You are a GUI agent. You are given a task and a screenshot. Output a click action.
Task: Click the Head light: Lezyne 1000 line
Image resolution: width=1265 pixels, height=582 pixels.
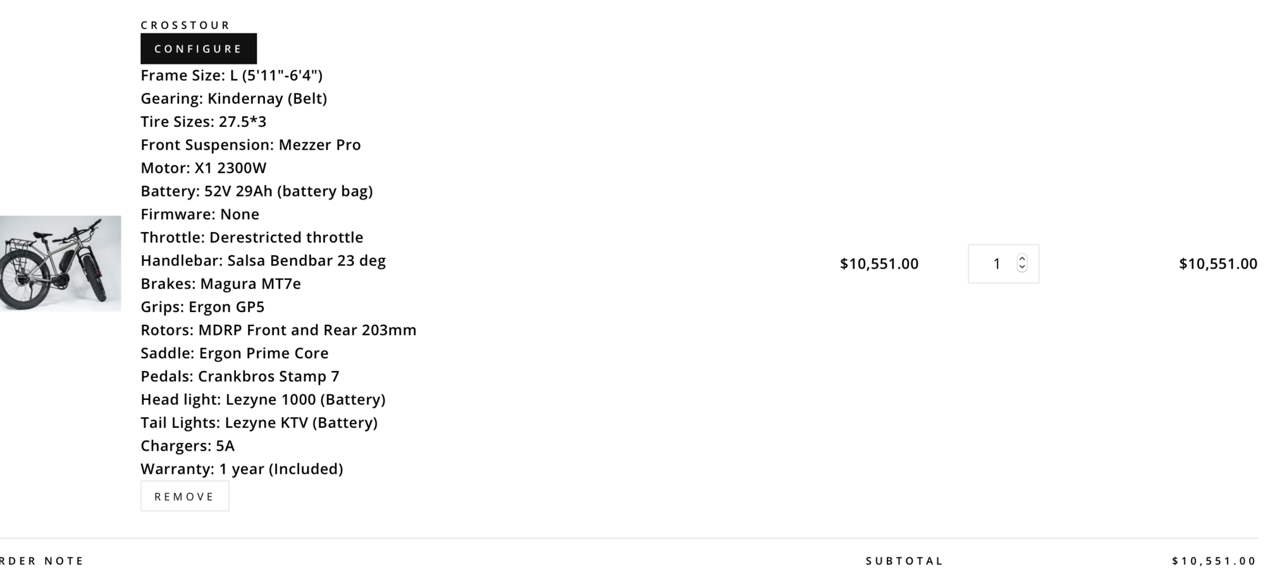pos(262,399)
